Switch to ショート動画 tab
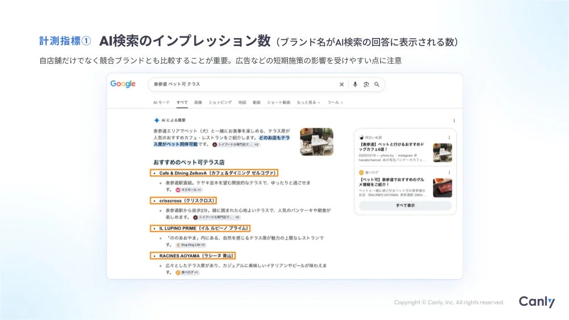The width and height of the screenshot is (569, 320). pyautogui.click(x=279, y=102)
